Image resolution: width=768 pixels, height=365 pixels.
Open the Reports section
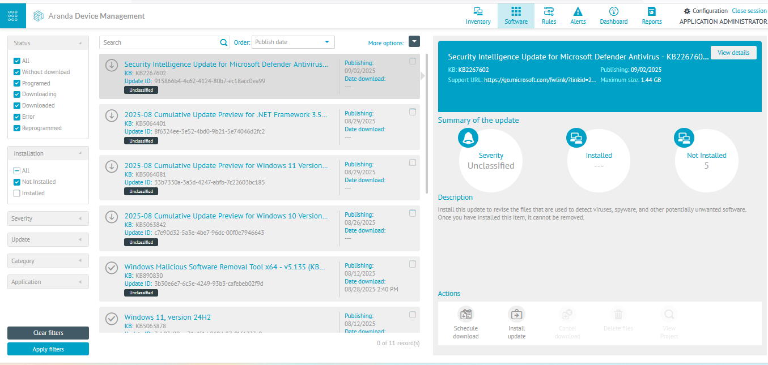(652, 16)
